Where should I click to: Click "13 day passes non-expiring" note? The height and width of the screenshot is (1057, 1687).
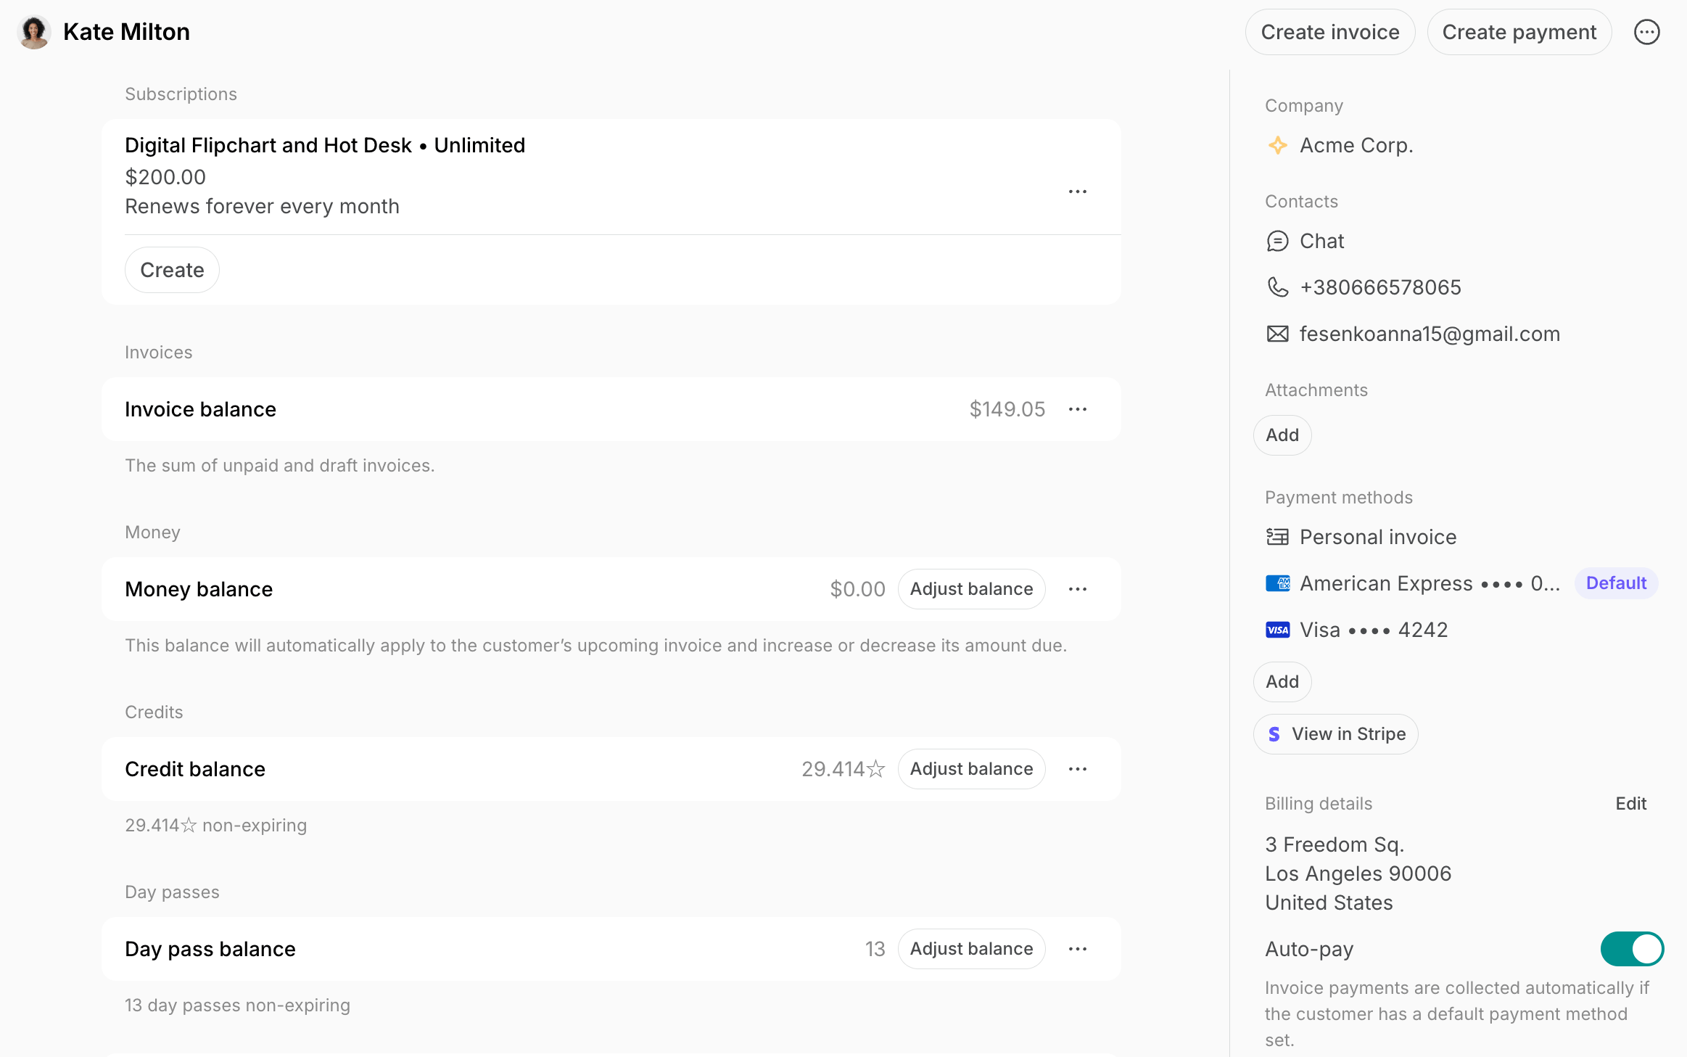point(237,1005)
